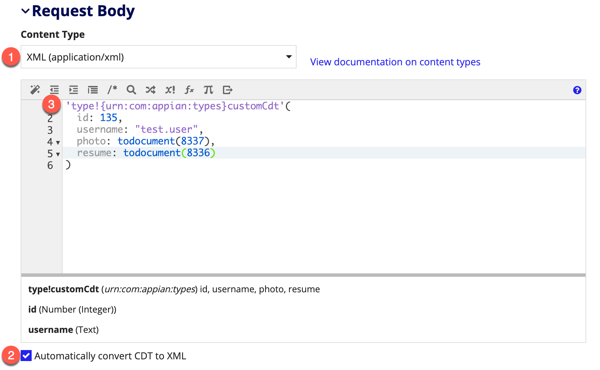Toggle comment with the /* icon

(x=112, y=90)
